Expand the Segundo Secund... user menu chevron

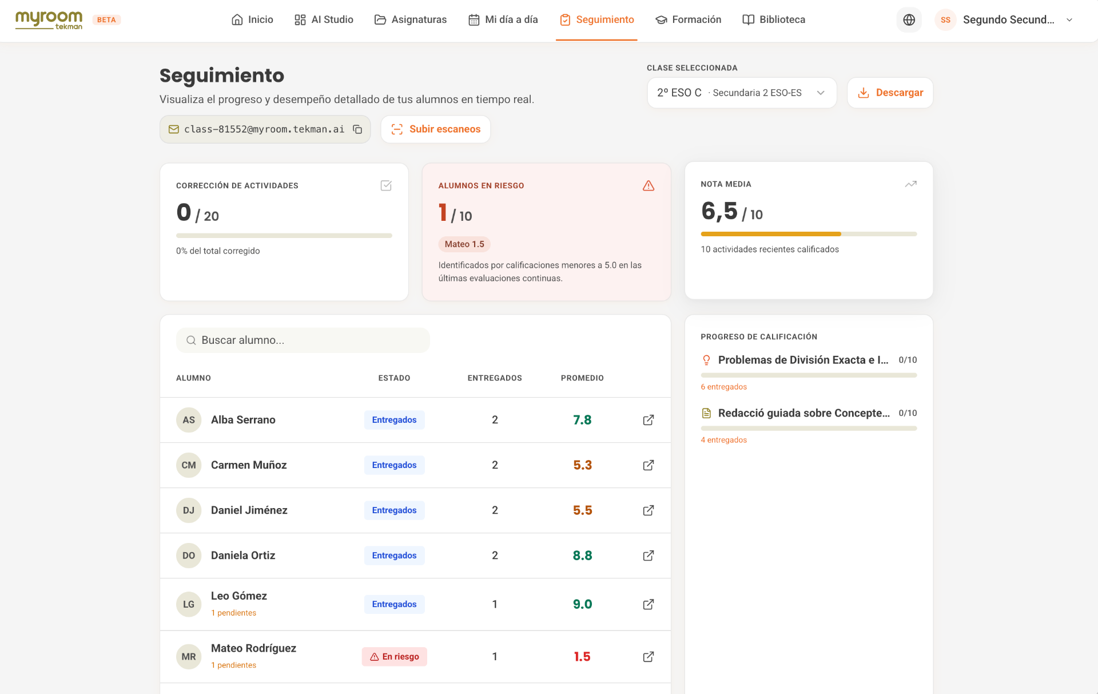pos(1069,20)
